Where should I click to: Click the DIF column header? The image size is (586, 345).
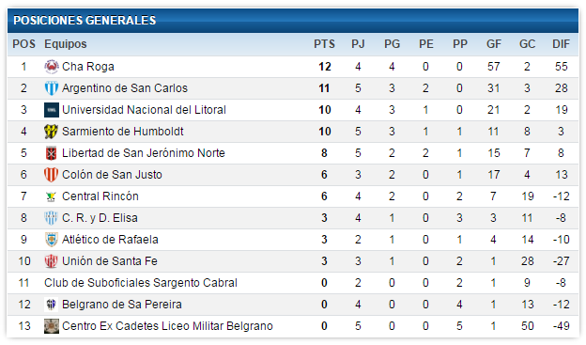(561, 44)
